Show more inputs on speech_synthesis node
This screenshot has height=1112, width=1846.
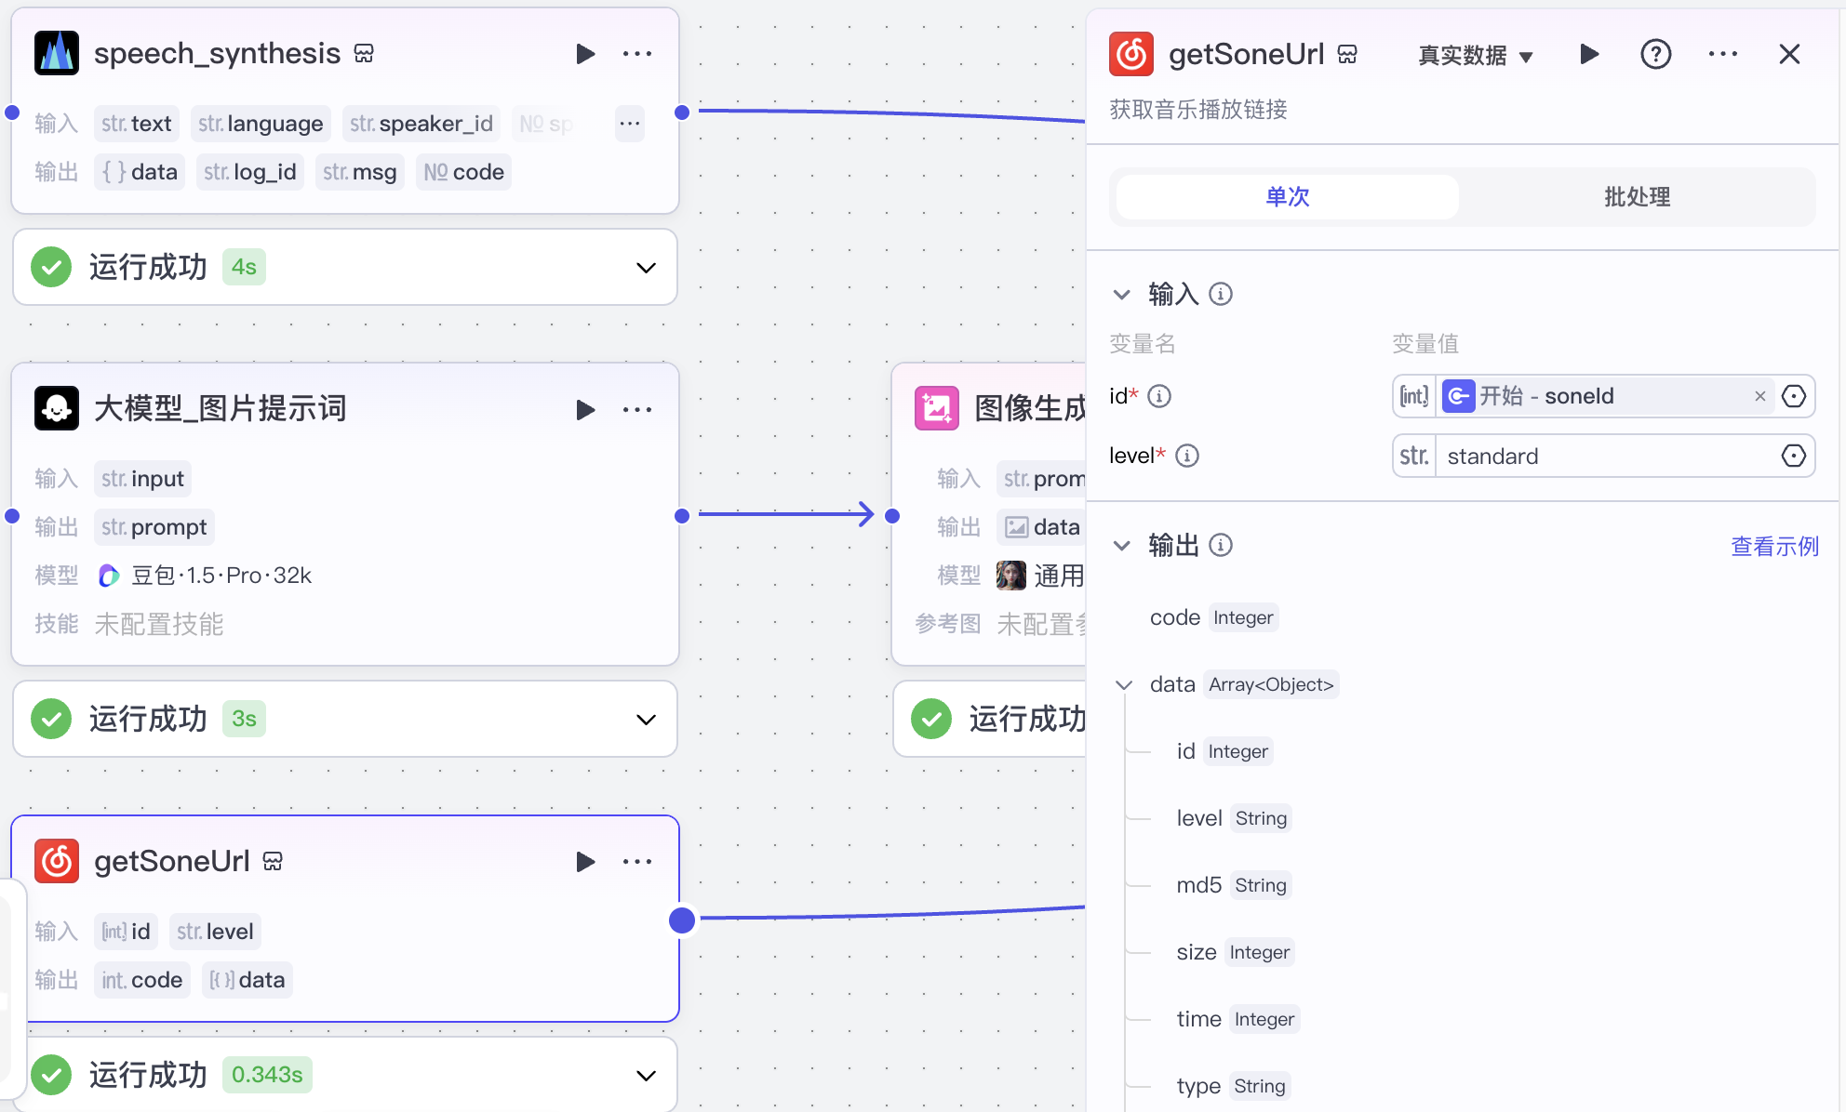pyautogui.click(x=629, y=123)
